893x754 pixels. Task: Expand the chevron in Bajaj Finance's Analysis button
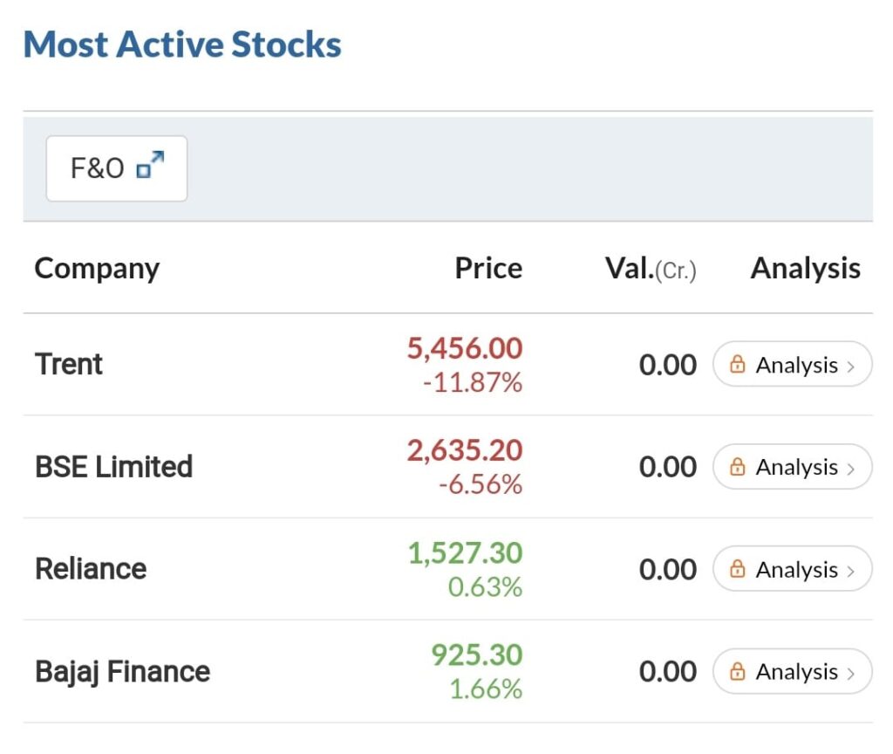pos(851,674)
